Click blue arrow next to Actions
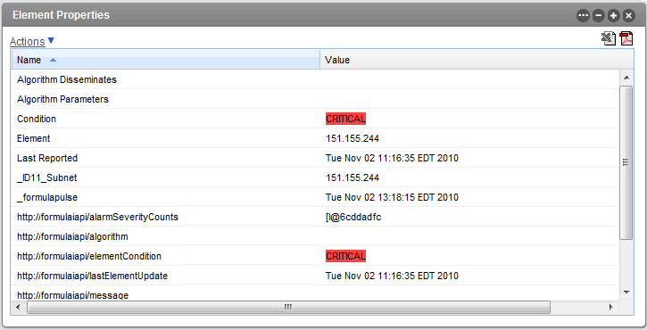Image resolution: width=647 pixels, height=330 pixels. point(51,41)
